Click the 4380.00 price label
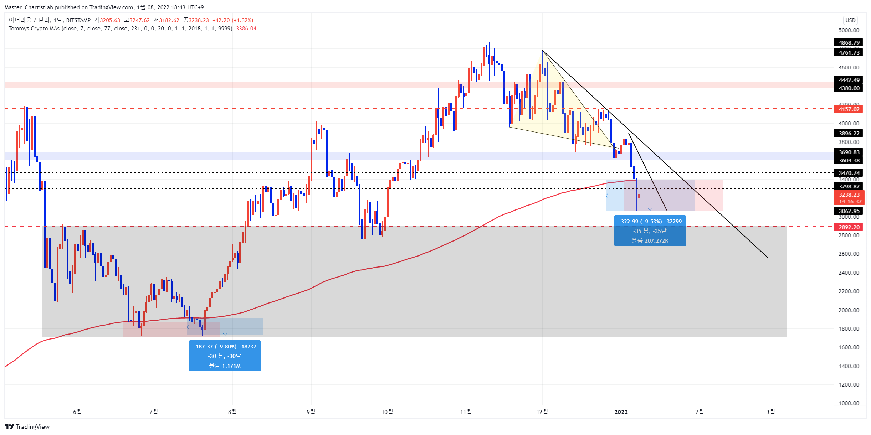Viewport: 871px width, 435px height. (x=849, y=88)
